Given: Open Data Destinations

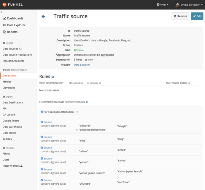Looking at the screenshot, I should (13, 102).
